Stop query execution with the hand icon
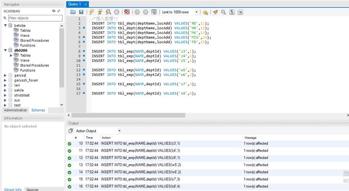 tap(116, 12)
